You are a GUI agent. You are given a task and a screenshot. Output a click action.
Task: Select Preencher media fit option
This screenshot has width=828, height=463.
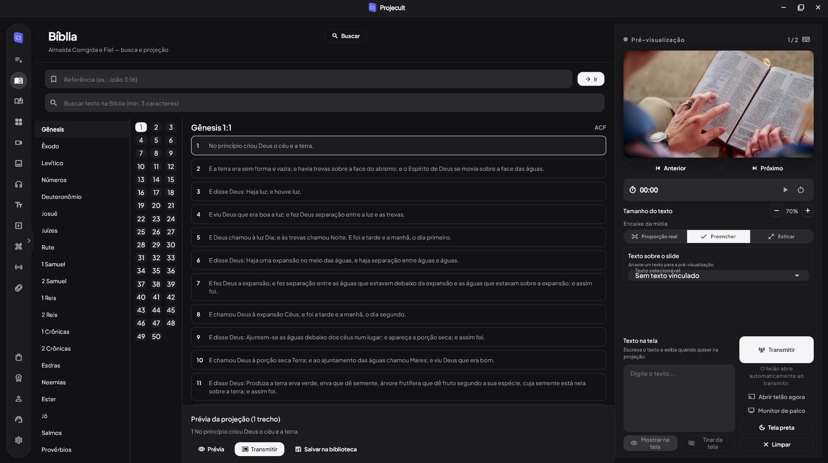point(718,236)
